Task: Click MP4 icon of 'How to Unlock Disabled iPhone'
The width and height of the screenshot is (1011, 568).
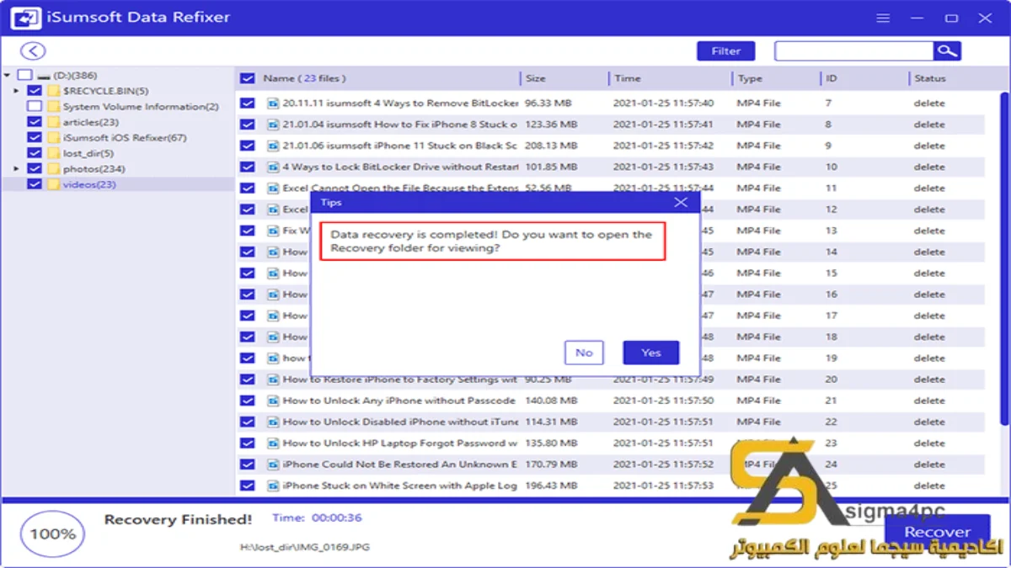Action: pos(273,422)
